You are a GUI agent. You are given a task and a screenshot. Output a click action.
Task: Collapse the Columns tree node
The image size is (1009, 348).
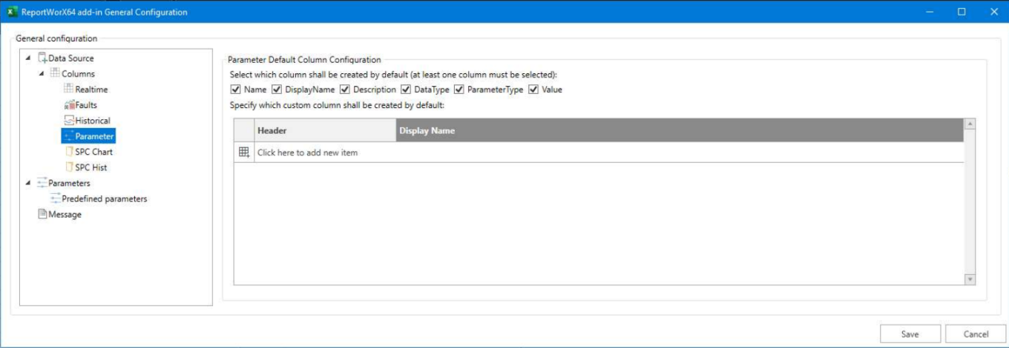[42, 73]
